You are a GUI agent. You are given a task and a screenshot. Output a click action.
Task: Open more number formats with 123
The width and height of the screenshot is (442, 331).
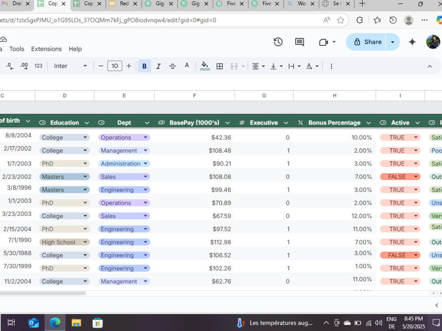[x=38, y=66]
